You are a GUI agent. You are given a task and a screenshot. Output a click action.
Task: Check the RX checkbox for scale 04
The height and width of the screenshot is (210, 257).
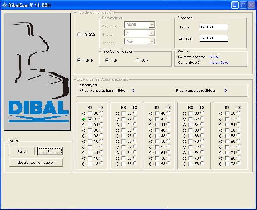tap(90, 125)
